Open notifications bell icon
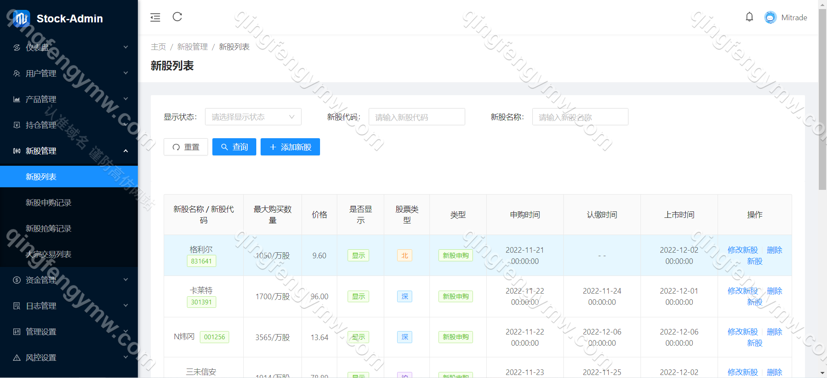Screen dimensions: 827x378 (x=749, y=17)
